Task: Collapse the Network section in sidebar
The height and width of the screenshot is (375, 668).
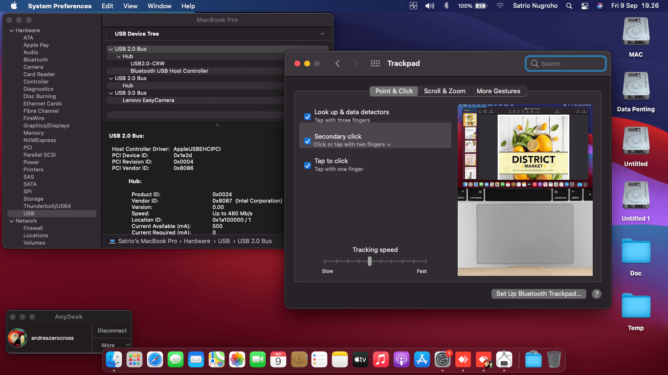Action: (12, 221)
